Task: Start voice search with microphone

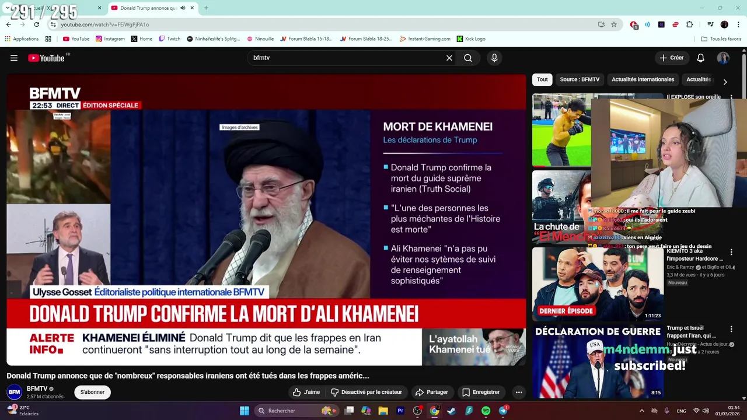Action: coord(494,58)
